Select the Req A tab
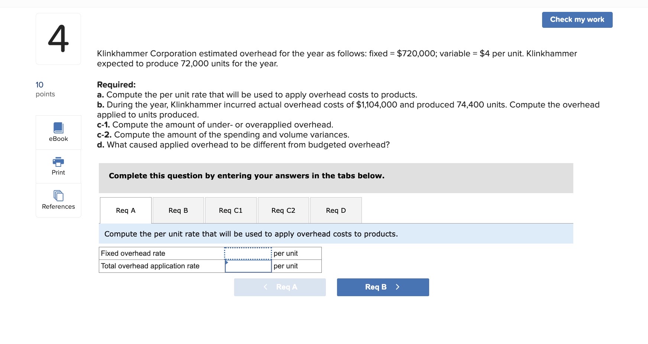Screen dimensions: 648x344 (125, 210)
